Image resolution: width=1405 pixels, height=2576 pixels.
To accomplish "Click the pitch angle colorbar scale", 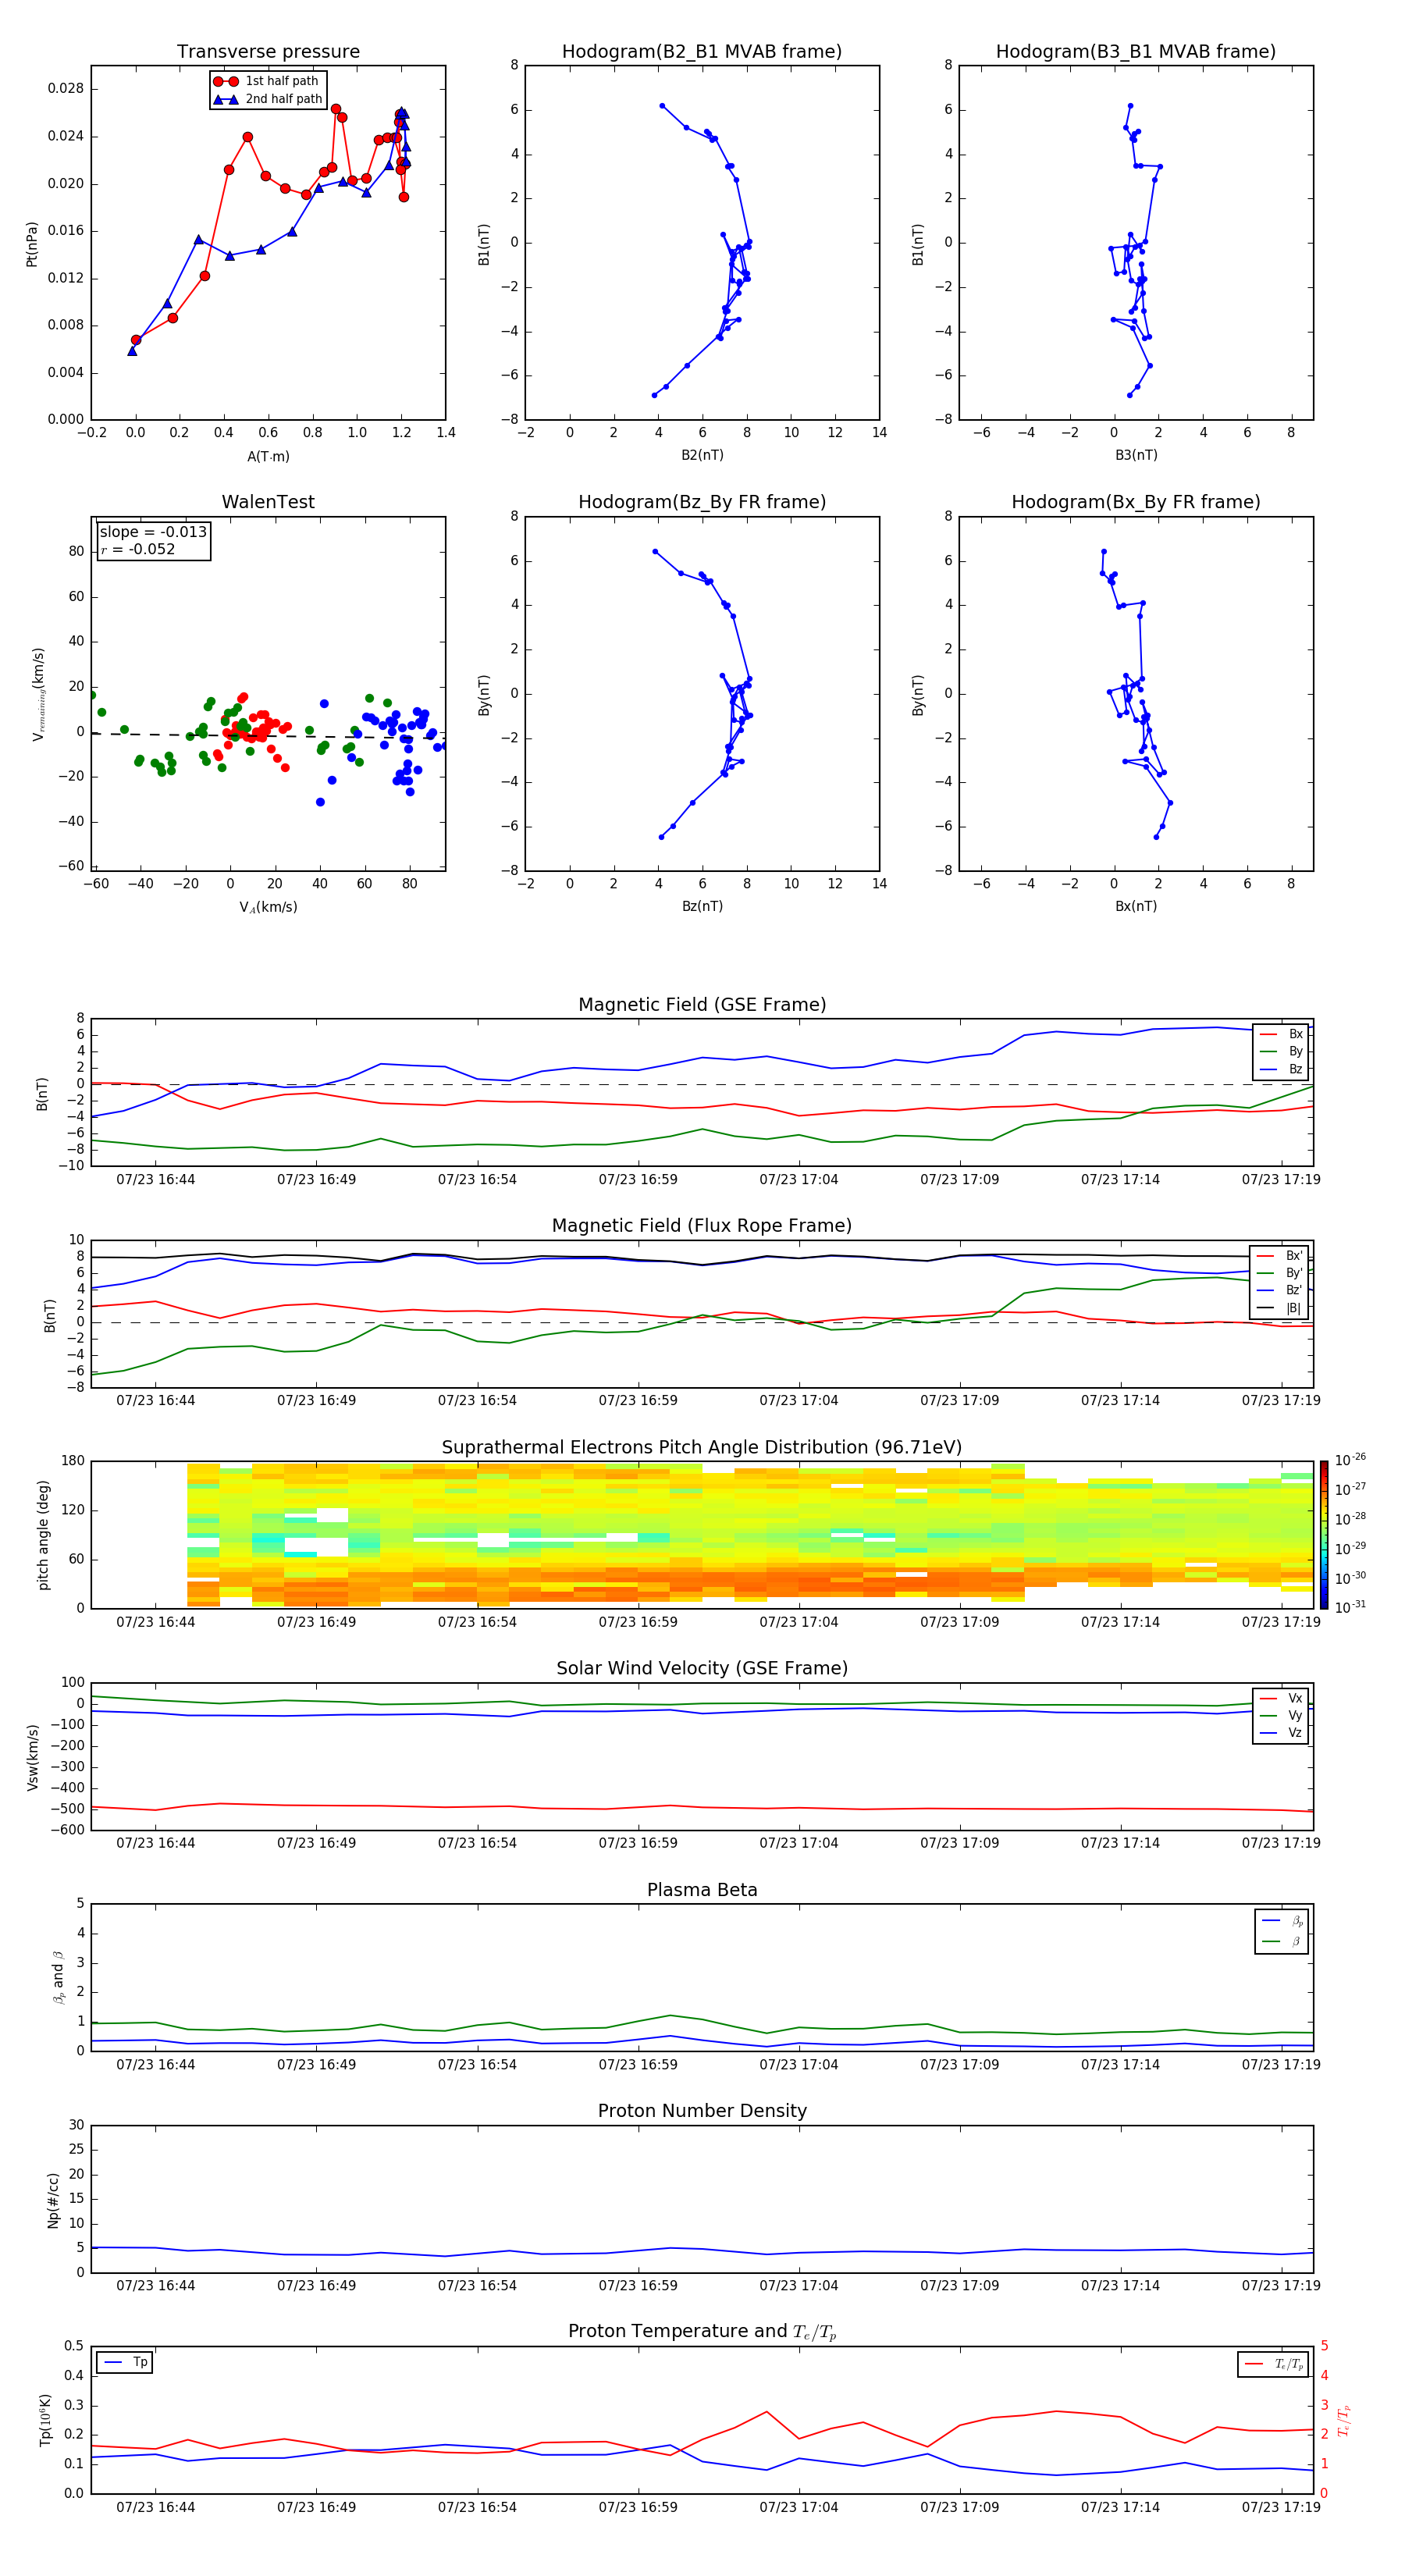I will pyautogui.click(x=1324, y=1535).
